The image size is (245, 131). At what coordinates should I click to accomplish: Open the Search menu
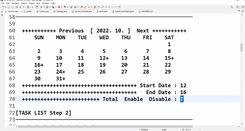[24, 3]
